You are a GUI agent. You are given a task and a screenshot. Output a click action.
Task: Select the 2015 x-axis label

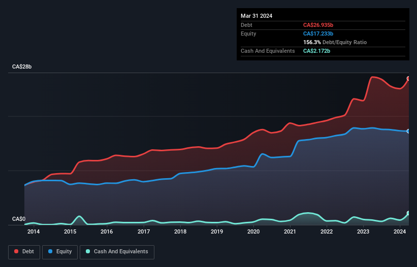[70, 231]
